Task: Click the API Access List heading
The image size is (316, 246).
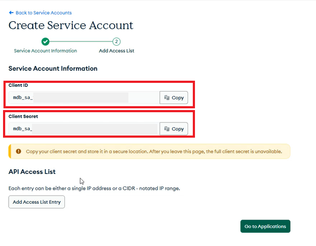Action: tap(32, 172)
